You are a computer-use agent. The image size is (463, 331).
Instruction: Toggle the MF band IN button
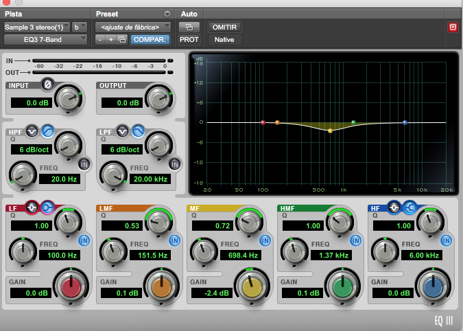coord(265,240)
